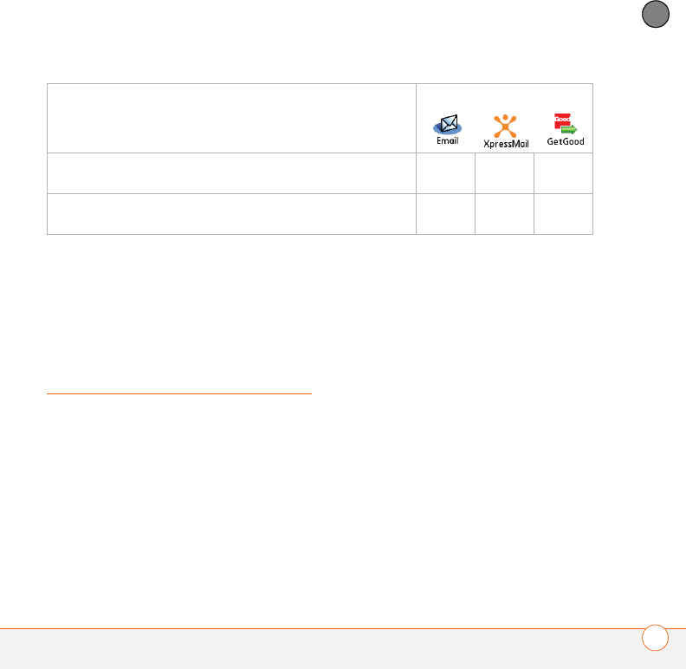
Task: Select first row cell under GetGood column
Action: click(564, 173)
